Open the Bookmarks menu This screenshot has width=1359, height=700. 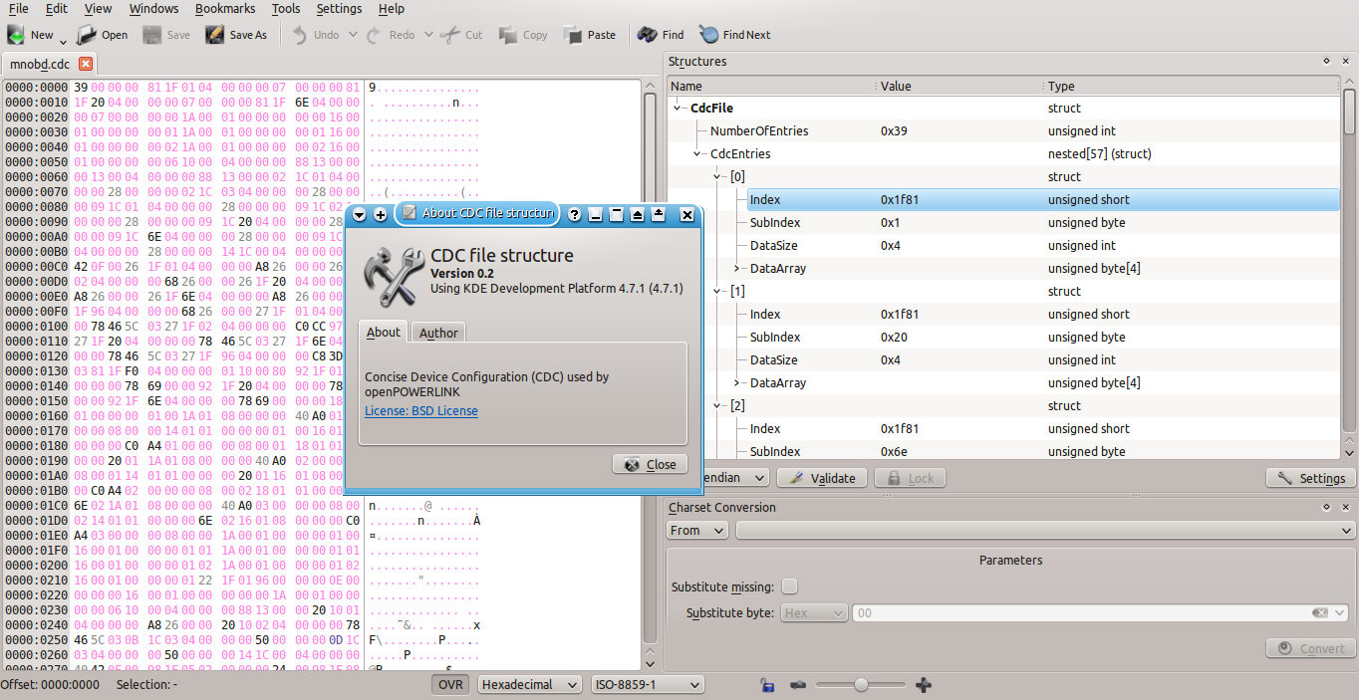(225, 8)
